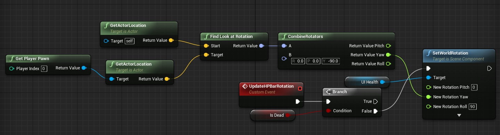Click the Player Index input pin
Image resolution: width=500 pixels, height=135 pixels.
point(12,68)
